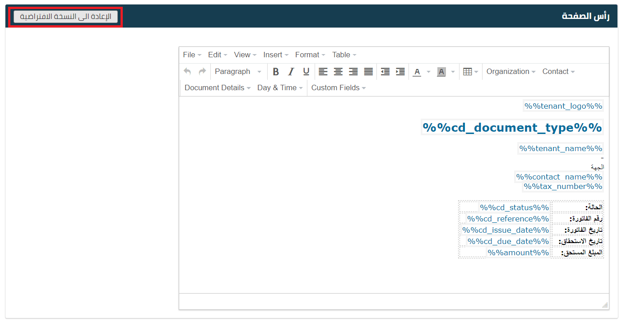Open the Insert menu

click(x=275, y=55)
